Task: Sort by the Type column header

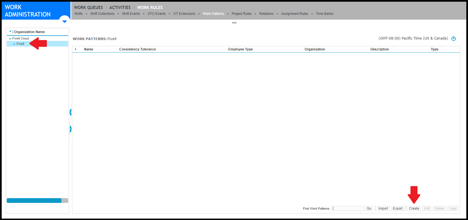Action: (435, 49)
